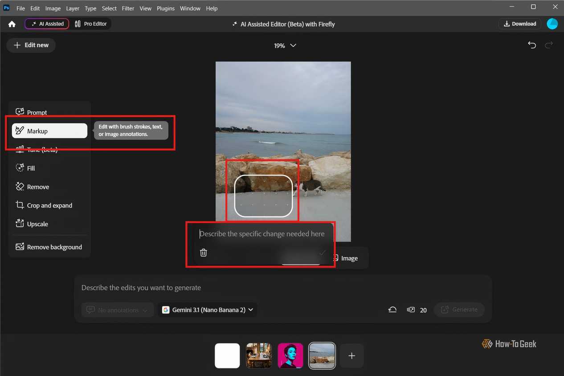
Task: Select the Upscale tool
Action: [x=49, y=224]
